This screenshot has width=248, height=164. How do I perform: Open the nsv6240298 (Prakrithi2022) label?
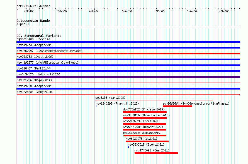click(x=117, y=103)
